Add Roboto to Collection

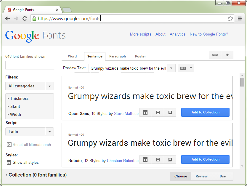[205, 160]
